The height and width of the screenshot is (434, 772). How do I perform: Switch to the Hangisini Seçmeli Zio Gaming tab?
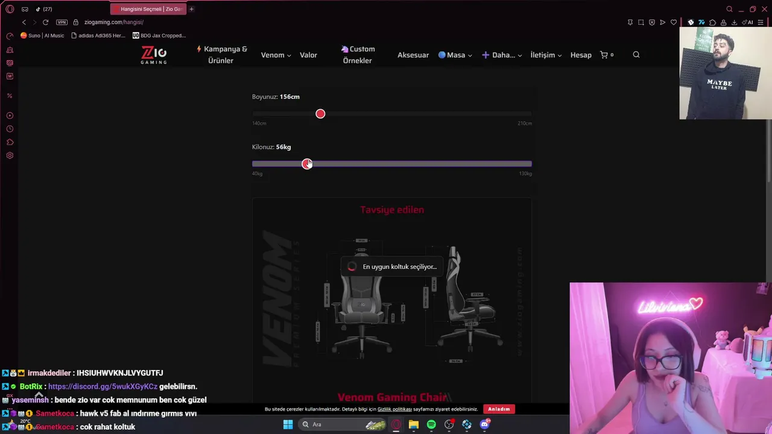click(x=148, y=9)
